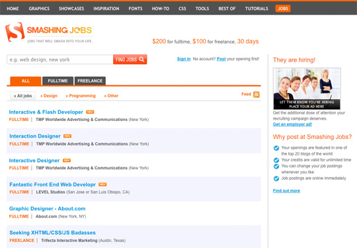The width and height of the screenshot is (357, 248).
Task: Click checkmark icon beside 'Your openings are featured'
Action: point(276,148)
